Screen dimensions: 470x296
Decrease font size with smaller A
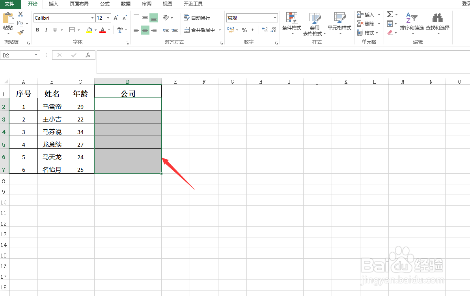[125, 18]
